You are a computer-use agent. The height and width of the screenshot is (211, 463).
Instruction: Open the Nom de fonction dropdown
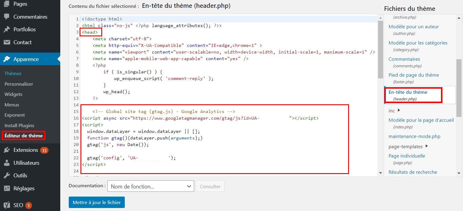click(x=151, y=186)
